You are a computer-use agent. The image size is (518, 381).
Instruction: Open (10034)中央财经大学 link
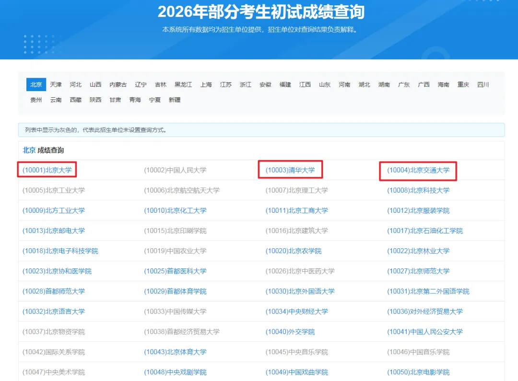(297, 312)
